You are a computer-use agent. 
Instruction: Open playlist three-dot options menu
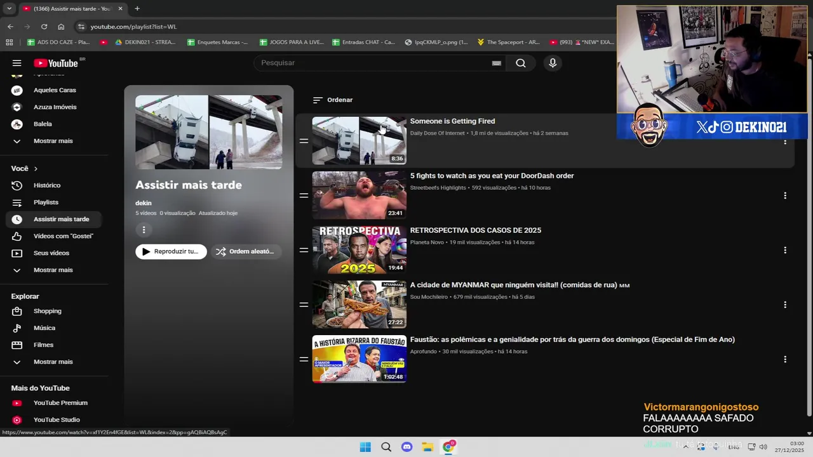pyautogui.click(x=144, y=230)
